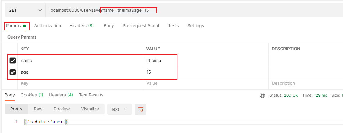Expand the Text format dropdown
This screenshot has height=133, width=343.
tap(119, 109)
